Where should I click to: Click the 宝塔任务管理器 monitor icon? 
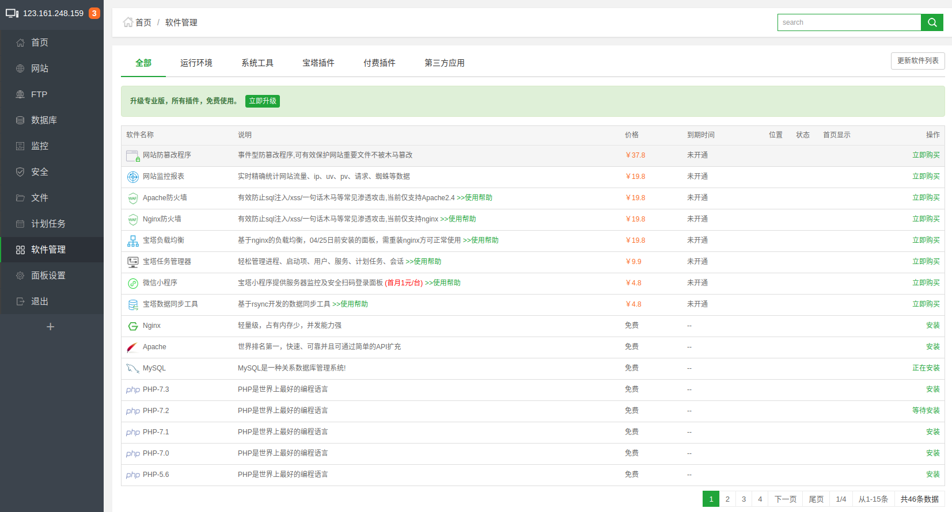coord(133,262)
